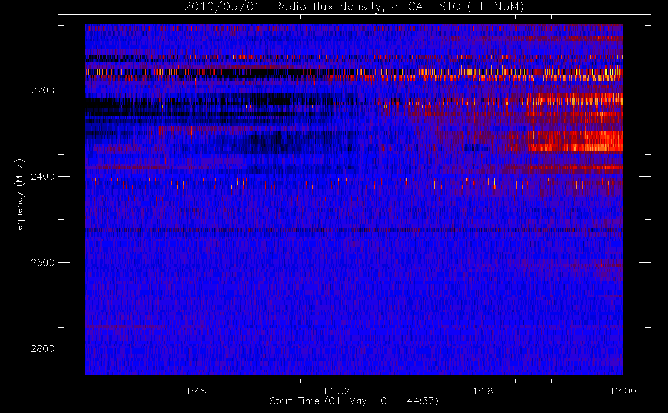Select the 2400 frequency tick label
668x413 pixels.
click(43, 177)
